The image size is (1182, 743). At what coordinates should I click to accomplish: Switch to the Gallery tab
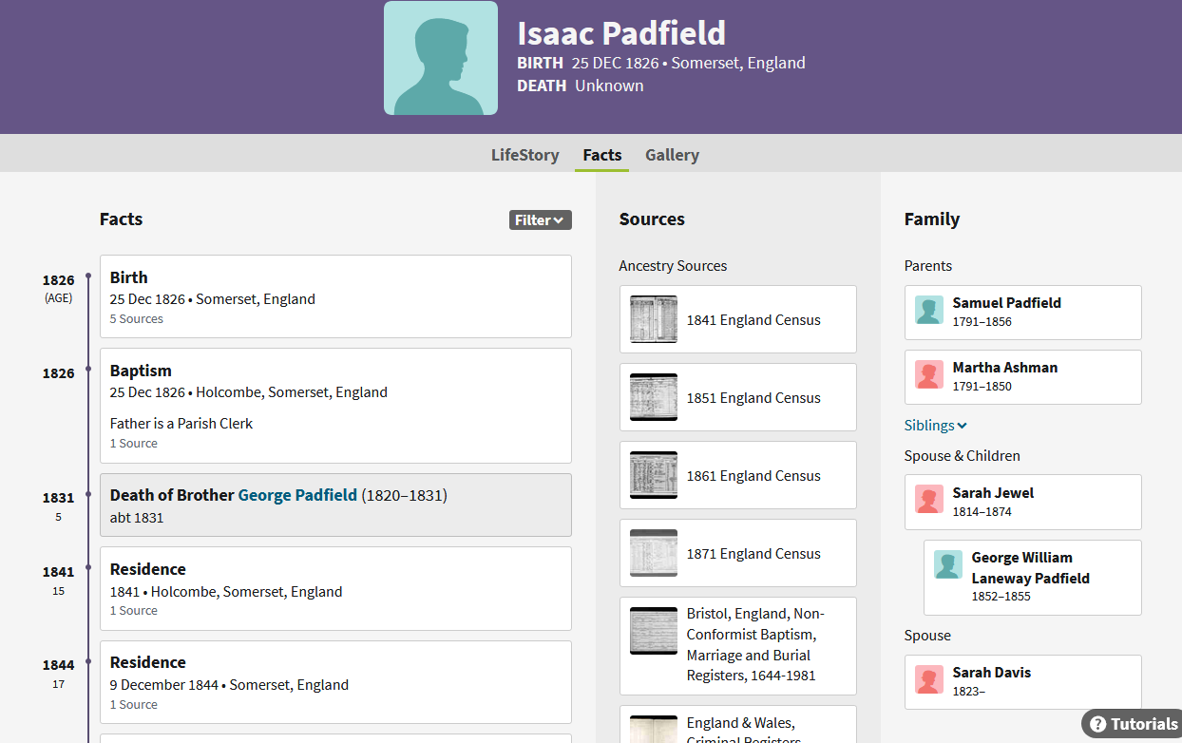click(x=672, y=155)
